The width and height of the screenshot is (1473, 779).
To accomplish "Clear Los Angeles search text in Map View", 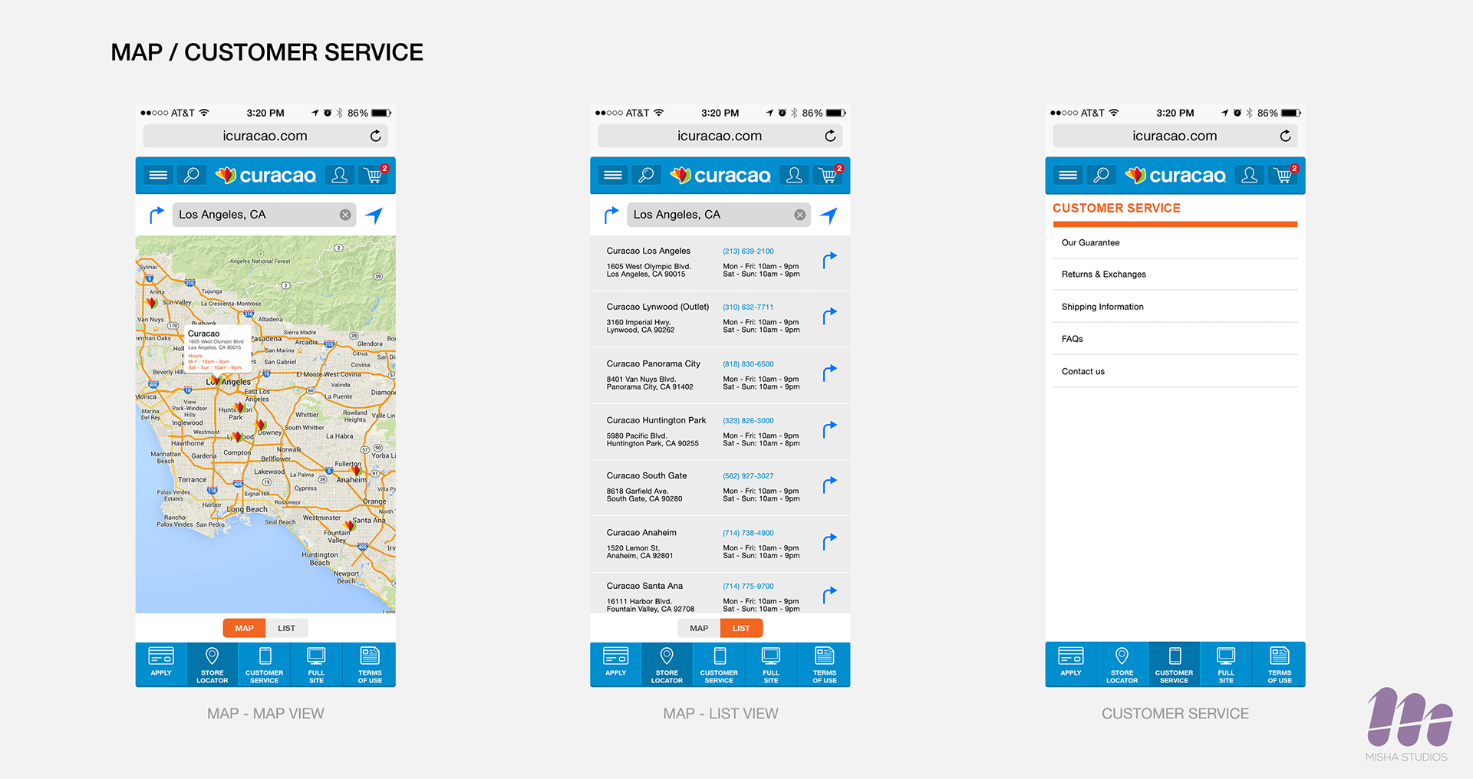I will coord(345,215).
